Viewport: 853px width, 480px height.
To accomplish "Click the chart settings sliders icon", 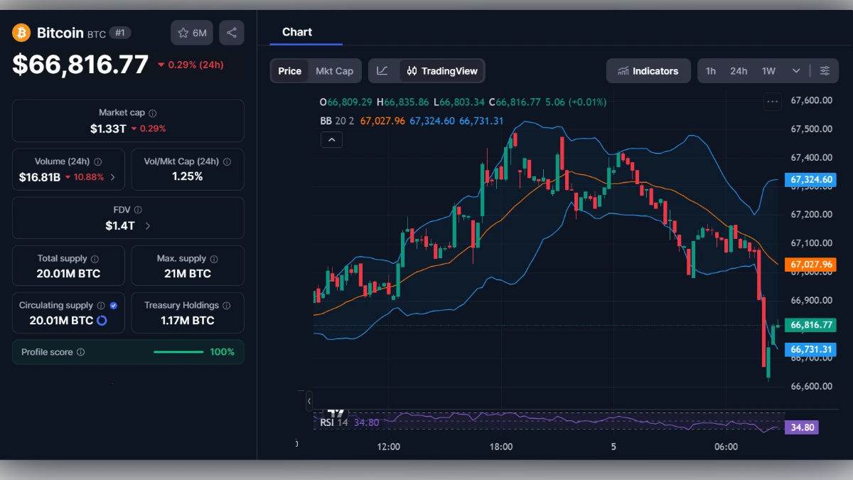I will (825, 70).
